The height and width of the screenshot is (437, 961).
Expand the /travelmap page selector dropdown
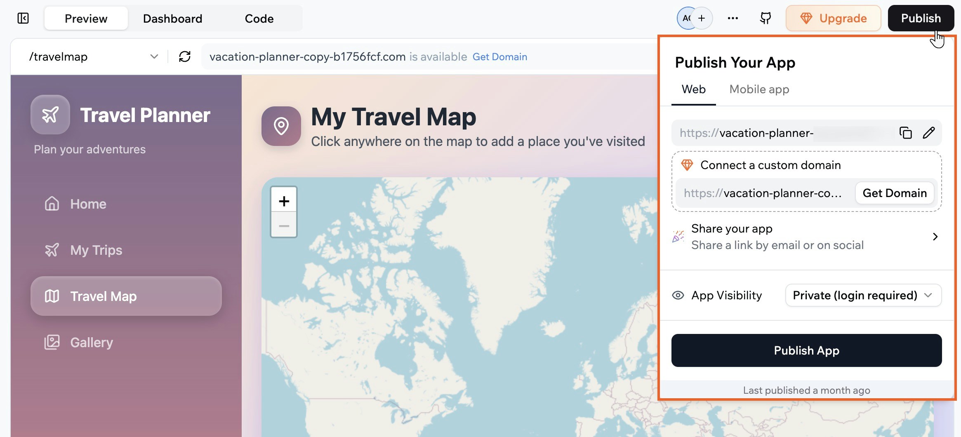click(154, 56)
